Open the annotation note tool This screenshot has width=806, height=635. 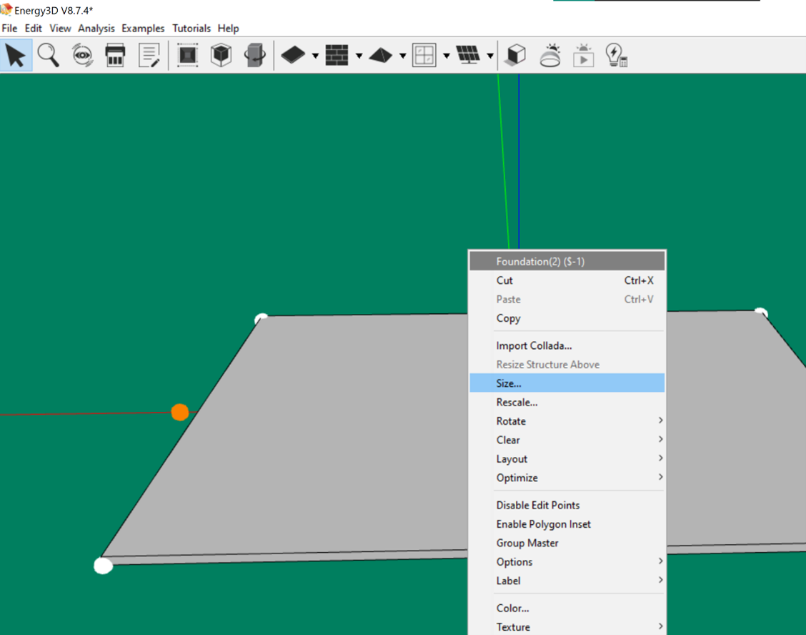pos(149,55)
